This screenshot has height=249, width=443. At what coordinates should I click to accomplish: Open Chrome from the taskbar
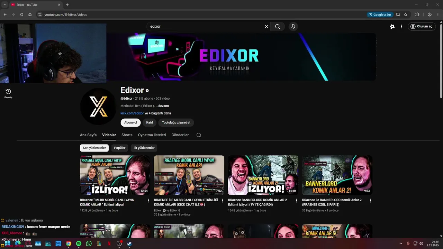click(69, 243)
